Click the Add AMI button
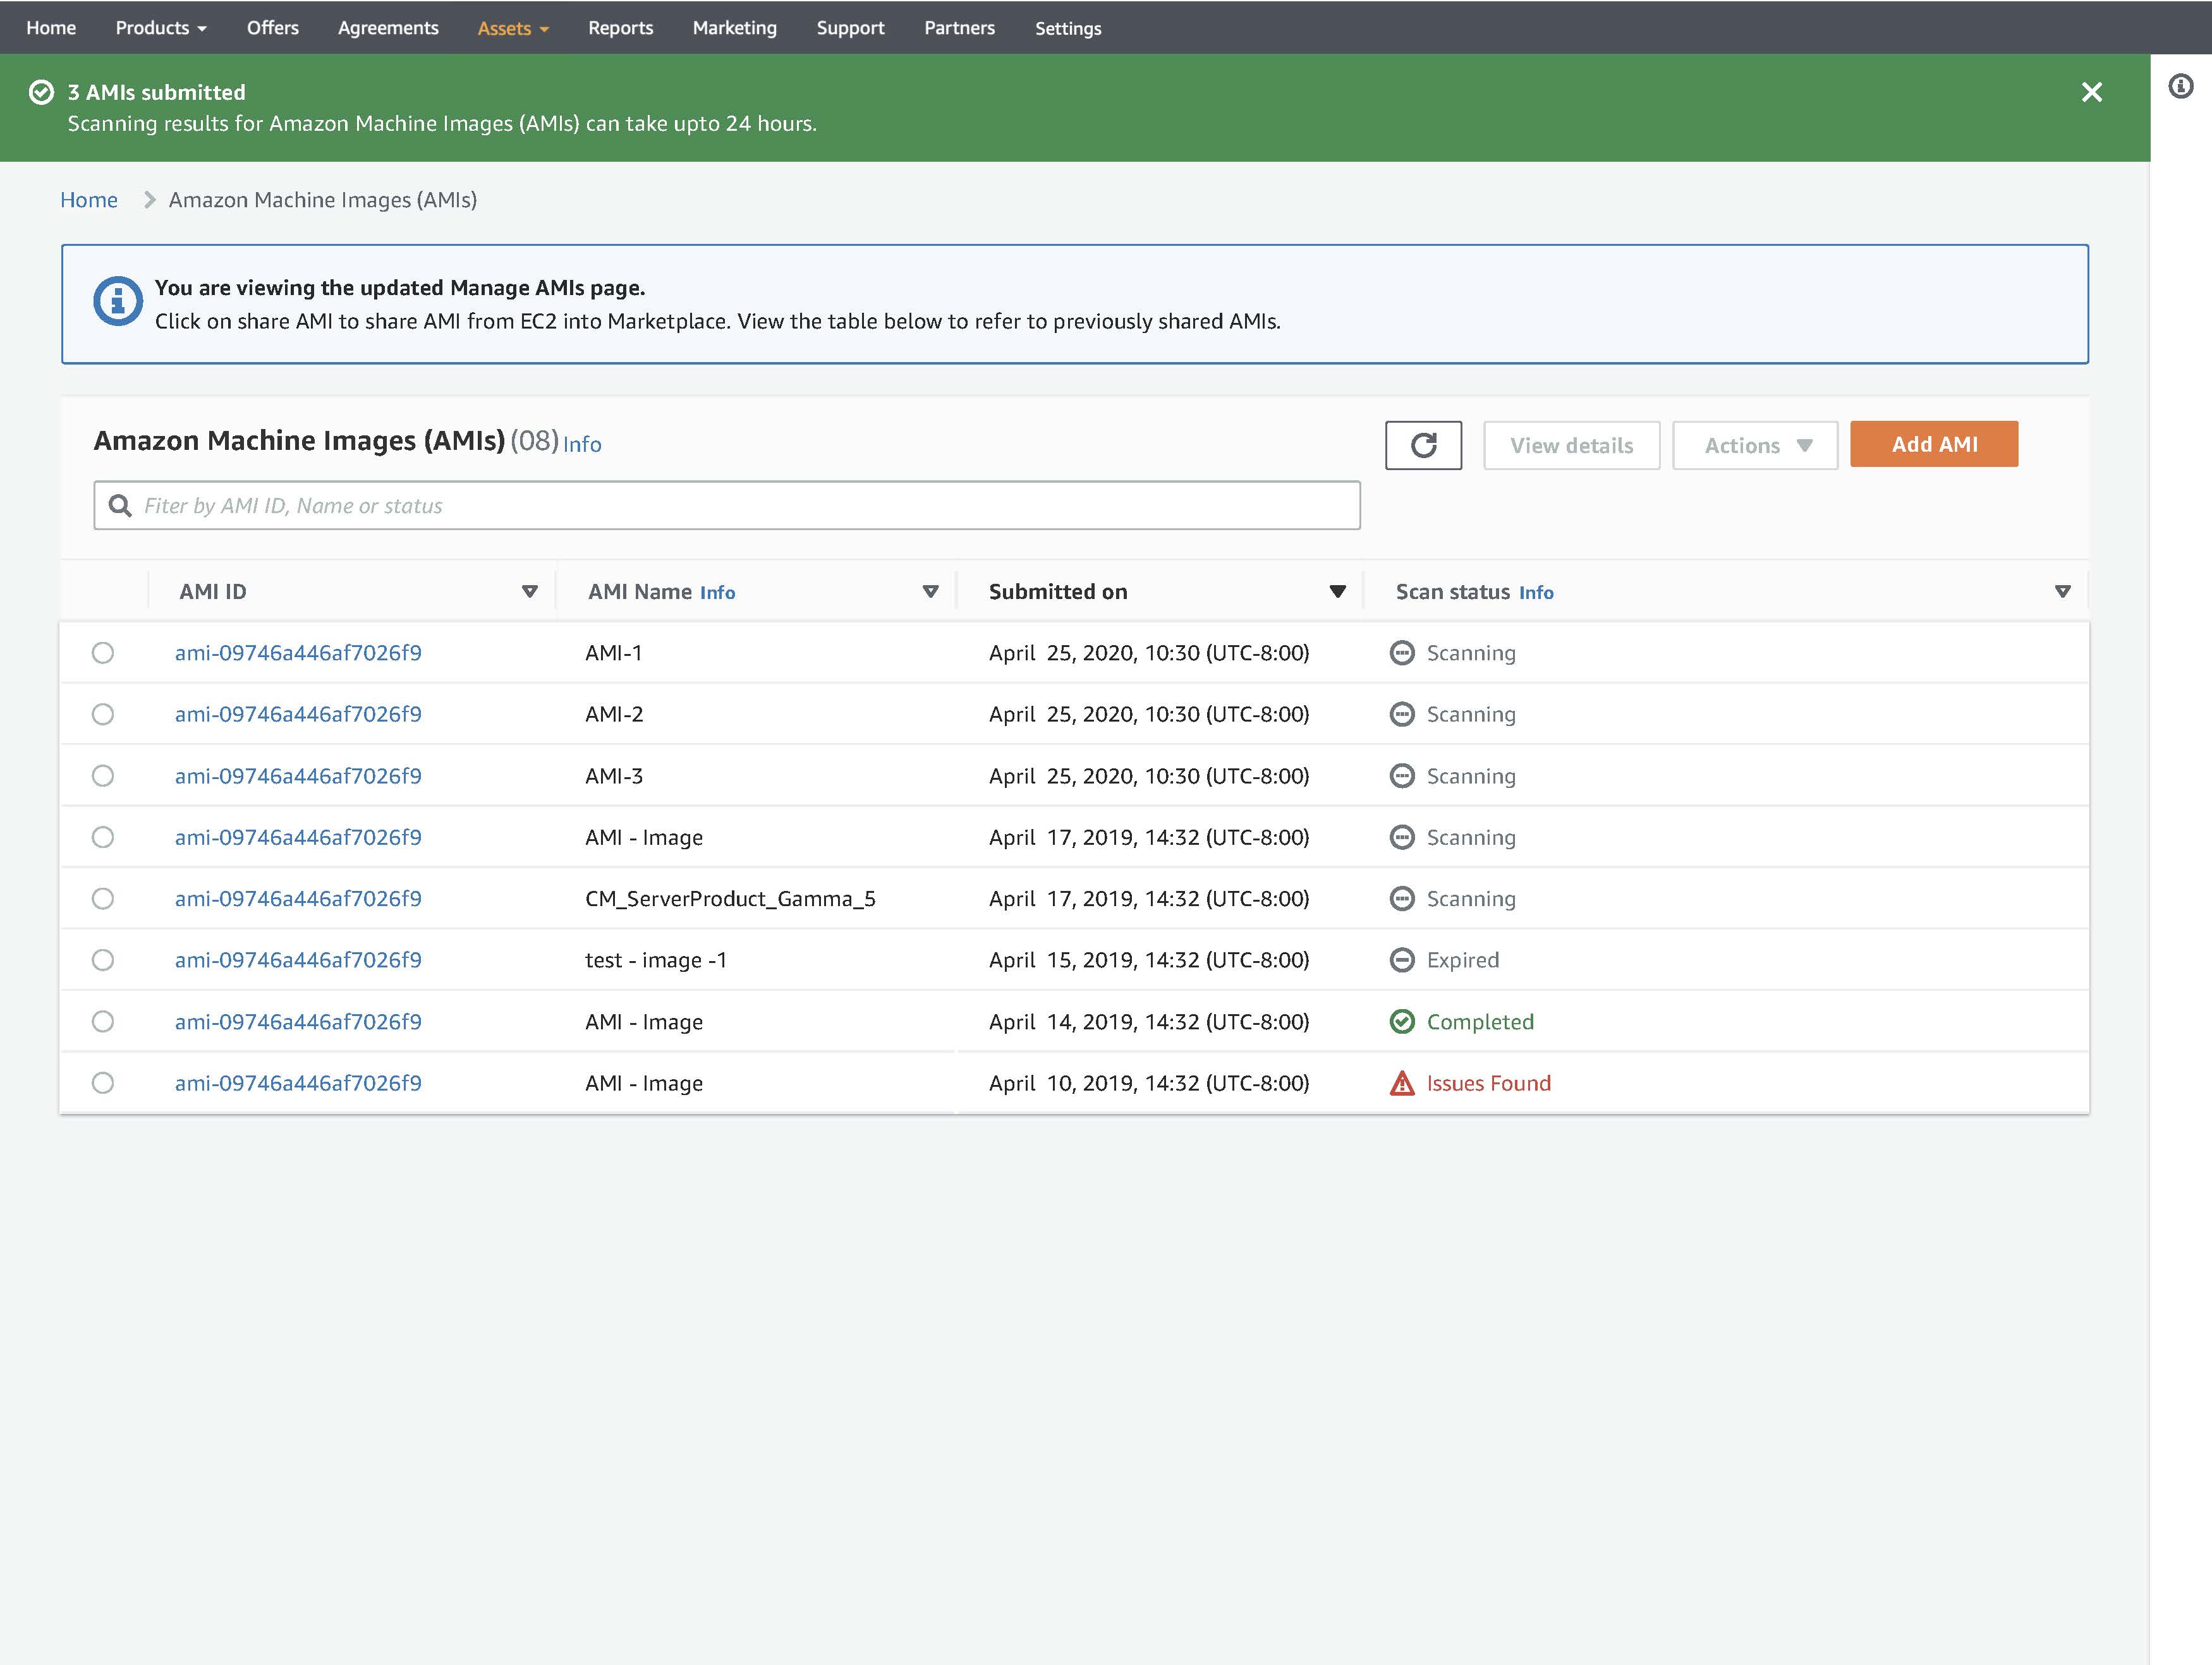 click(1933, 444)
